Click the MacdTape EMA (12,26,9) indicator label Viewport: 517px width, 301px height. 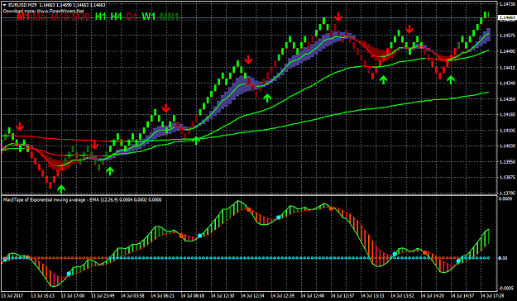click(x=82, y=200)
